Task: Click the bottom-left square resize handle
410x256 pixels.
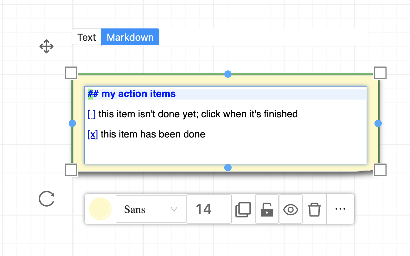Action: tap(71, 170)
